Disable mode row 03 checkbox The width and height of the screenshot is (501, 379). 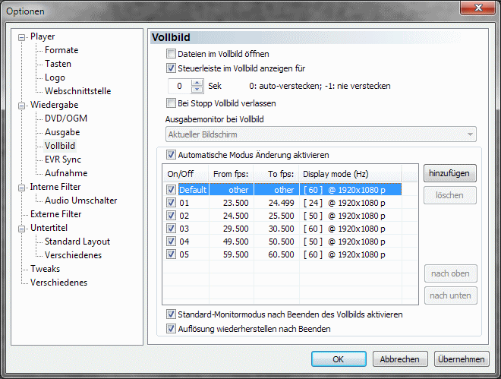coord(171,229)
